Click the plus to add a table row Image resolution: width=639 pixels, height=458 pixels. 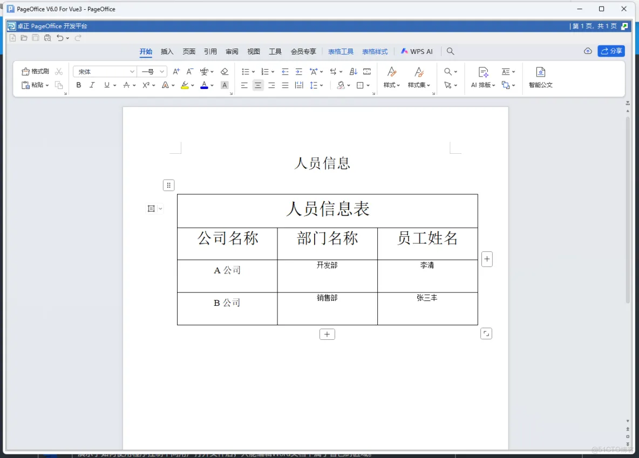coord(327,334)
